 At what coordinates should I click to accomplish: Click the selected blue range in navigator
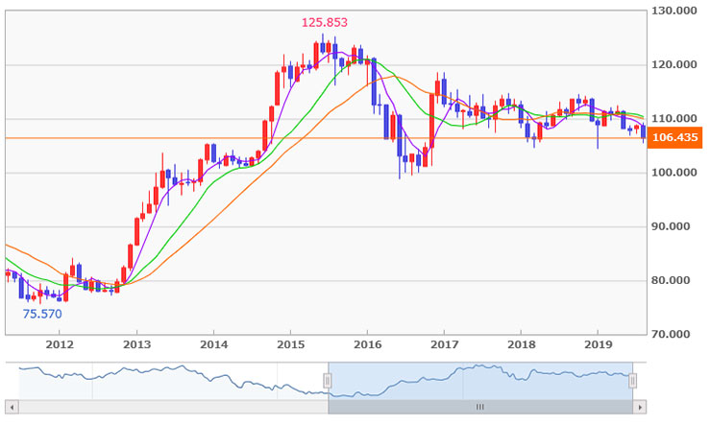click(x=480, y=381)
